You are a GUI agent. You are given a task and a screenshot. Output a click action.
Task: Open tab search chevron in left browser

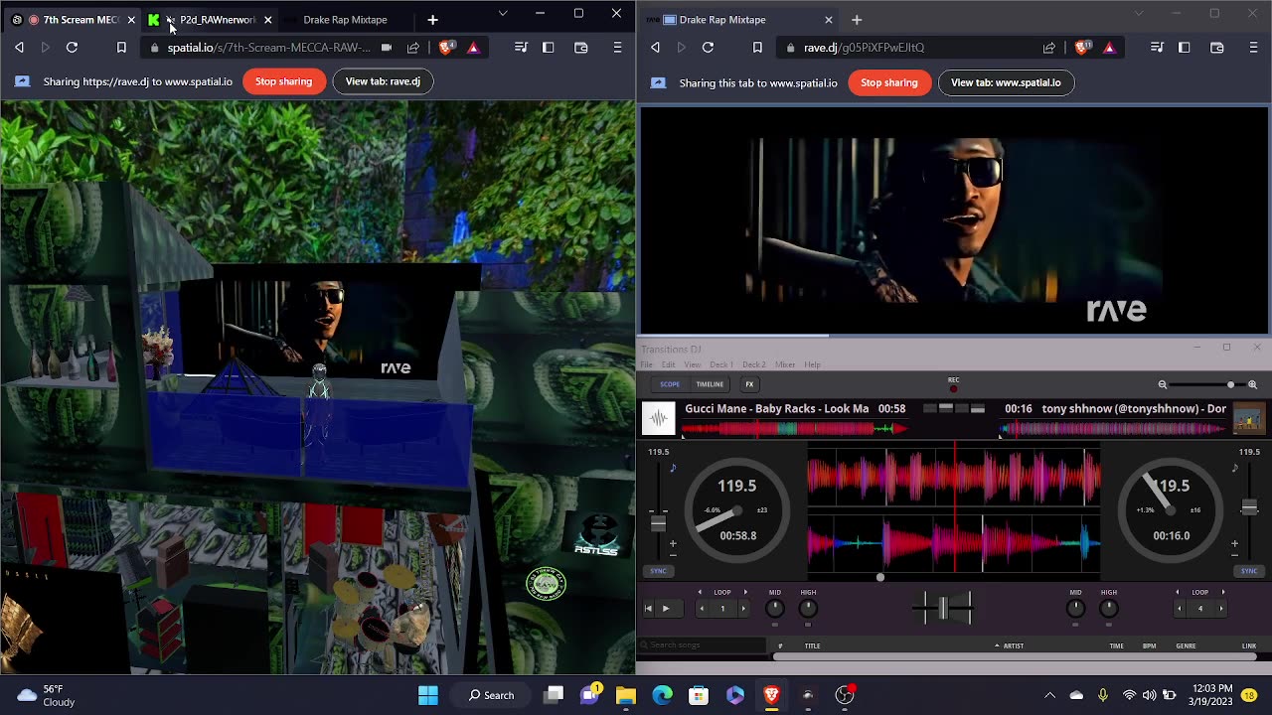(503, 14)
